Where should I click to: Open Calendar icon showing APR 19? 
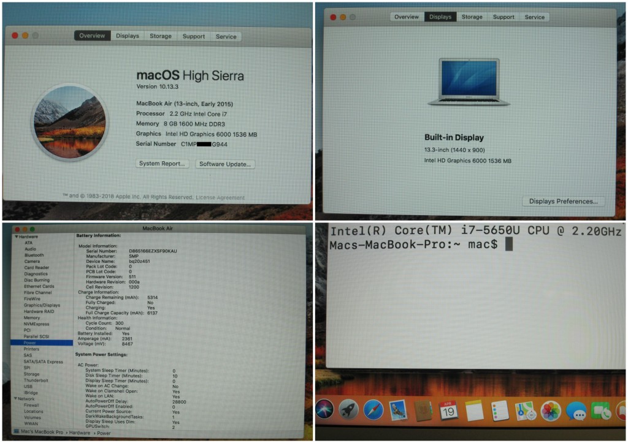coord(448,411)
